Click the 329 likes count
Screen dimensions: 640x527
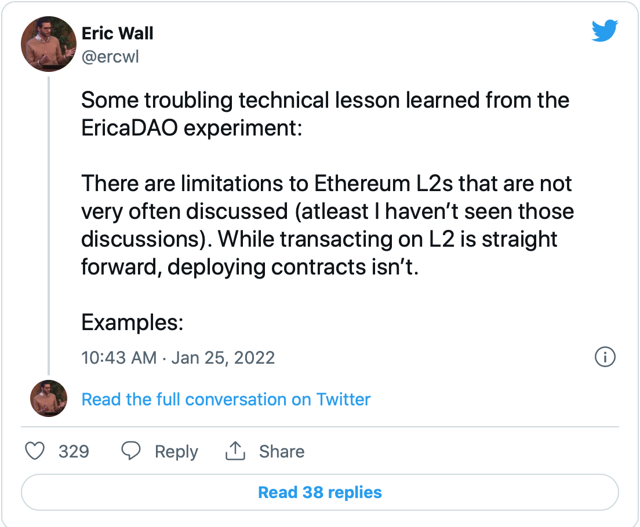[x=74, y=452]
